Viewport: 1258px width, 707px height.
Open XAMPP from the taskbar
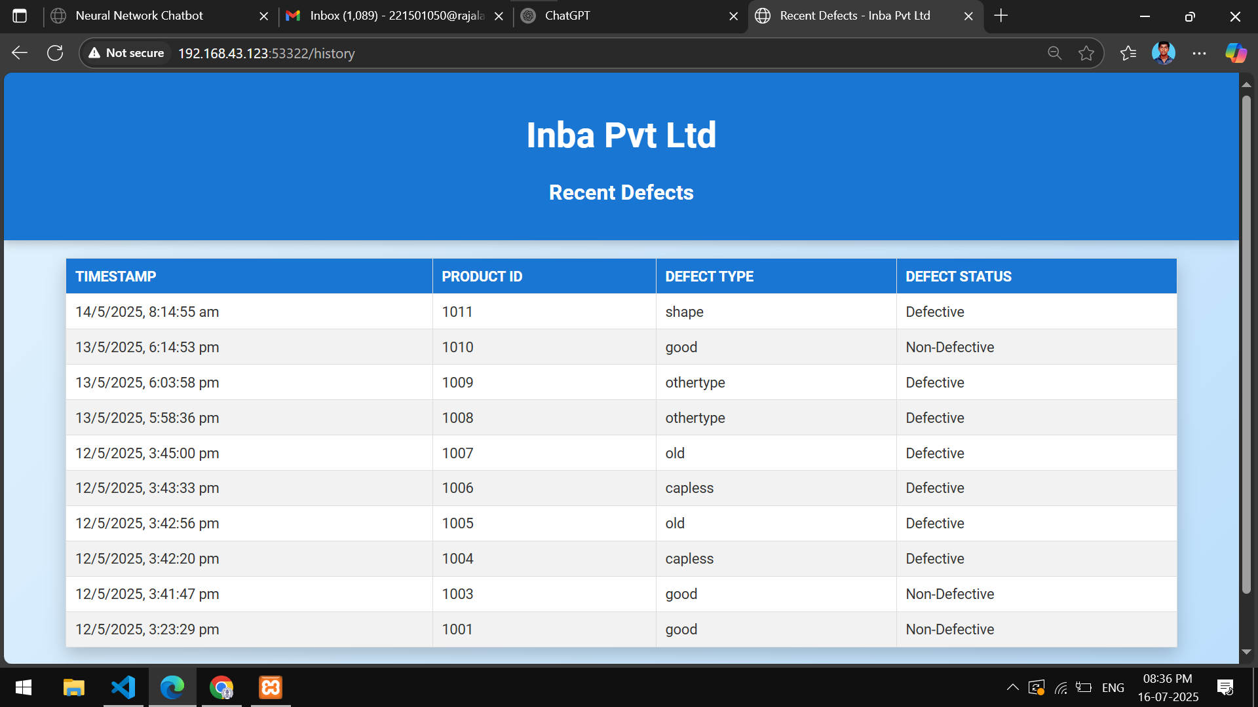pyautogui.click(x=271, y=687)
